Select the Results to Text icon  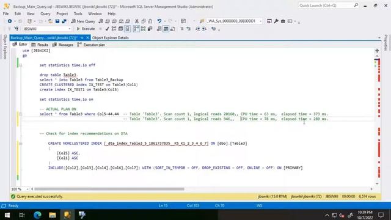coord(159,29)
